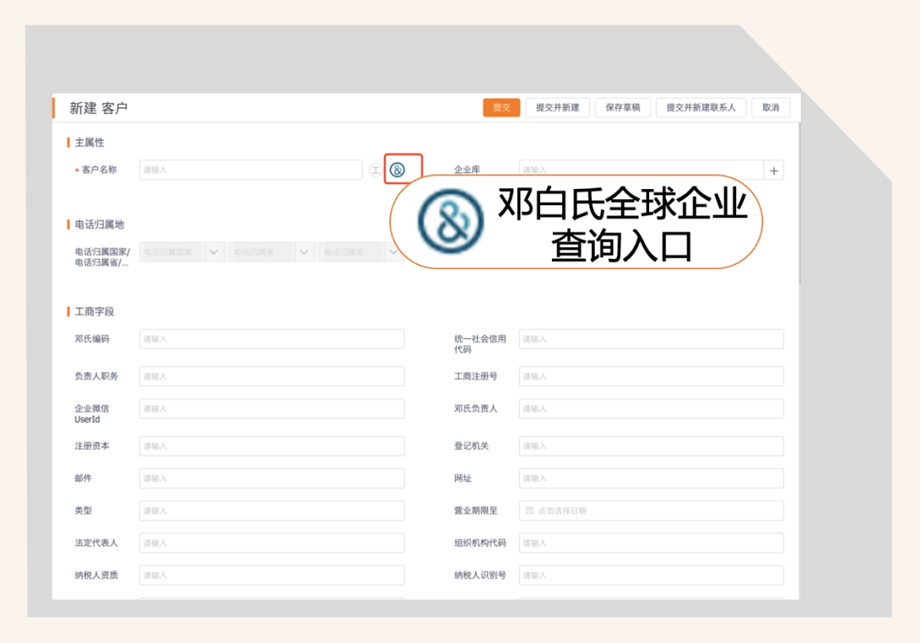Click the 工商字段 section heading
Image resolution: width=920 pixels, height=643 pixels.
(x=95, y=312)
